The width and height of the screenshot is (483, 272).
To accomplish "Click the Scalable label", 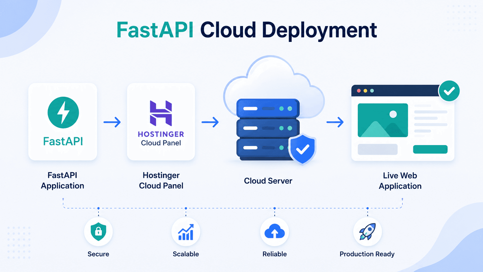I will [x=186, y=254].
